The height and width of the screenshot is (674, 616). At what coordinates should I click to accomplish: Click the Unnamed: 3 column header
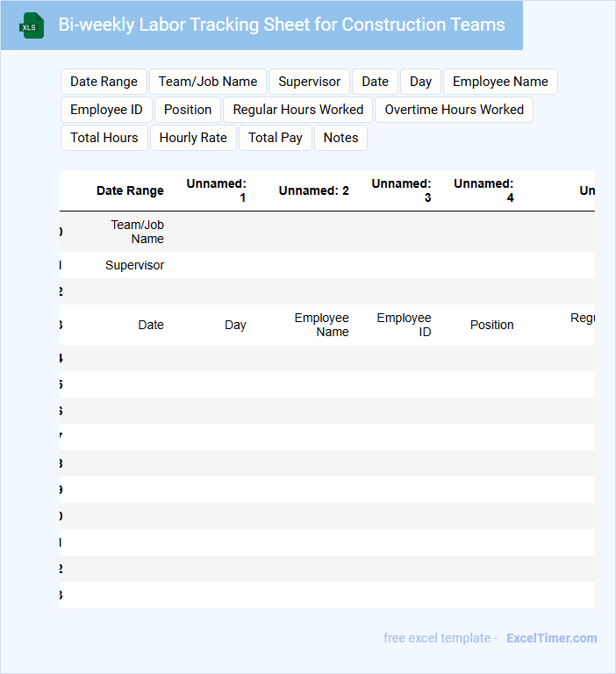[401, 190]
